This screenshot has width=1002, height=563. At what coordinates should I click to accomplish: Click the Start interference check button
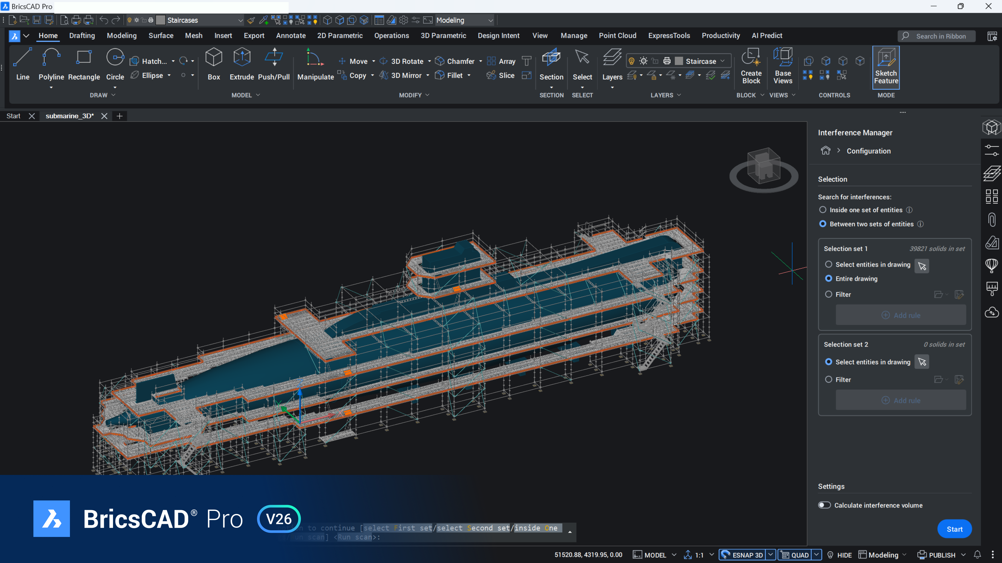coord(955,529)
